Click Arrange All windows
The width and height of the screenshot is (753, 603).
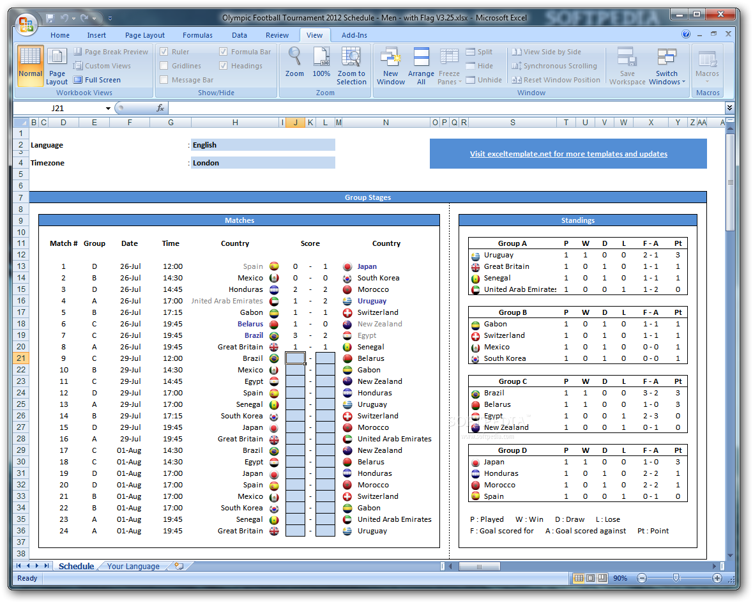pos(421,66)
